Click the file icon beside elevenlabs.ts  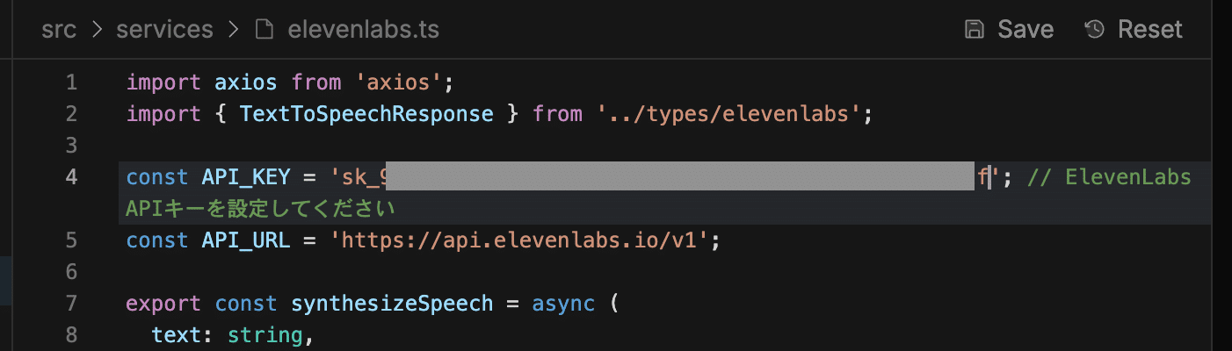(264, 30)
